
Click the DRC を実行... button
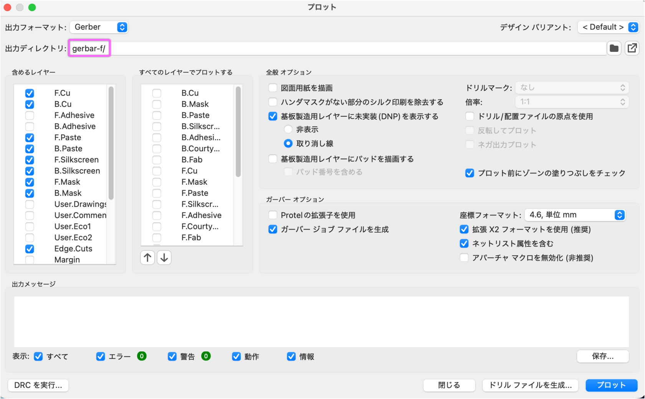pos(38,385)
